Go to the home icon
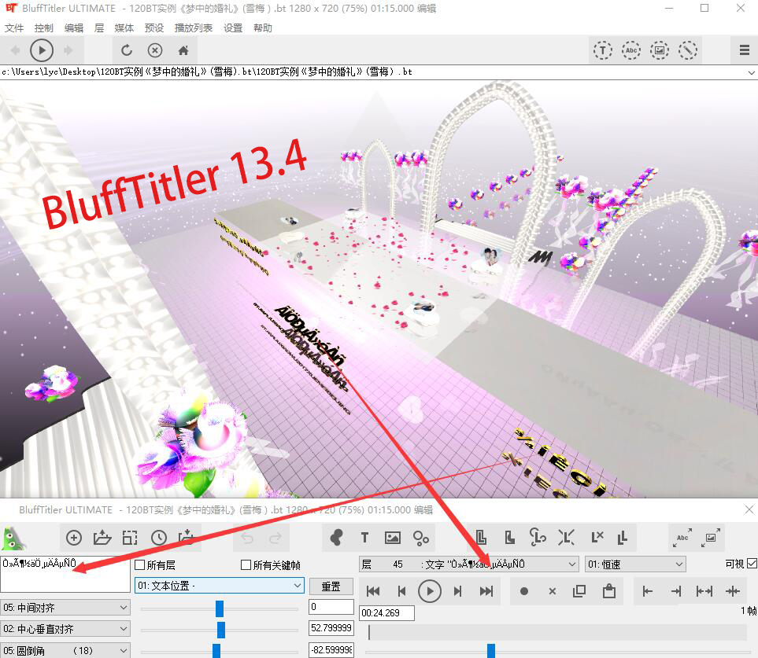 [183, 50]
